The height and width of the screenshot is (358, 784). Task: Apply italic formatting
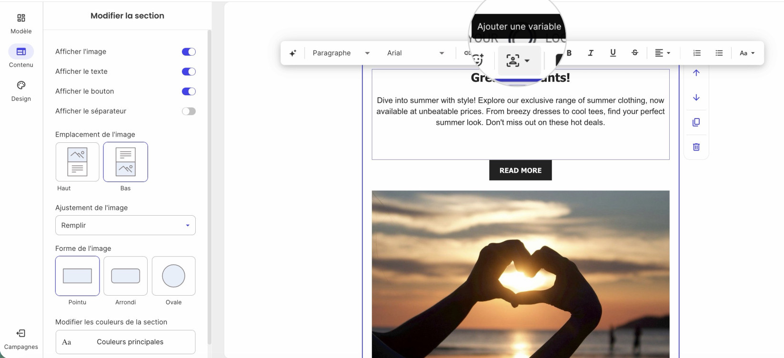click(591, 53)
